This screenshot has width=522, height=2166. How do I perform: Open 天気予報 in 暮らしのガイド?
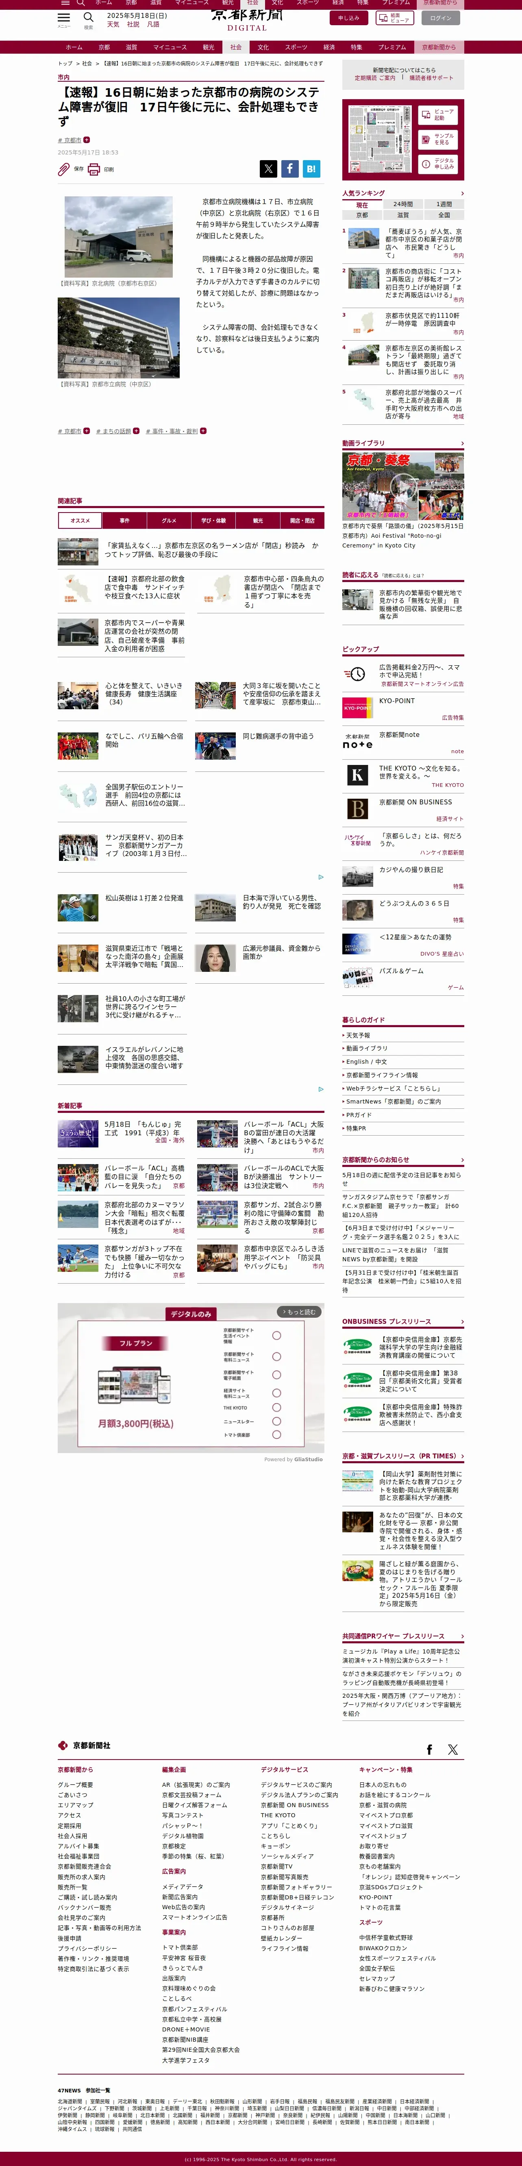(358, 1035)
